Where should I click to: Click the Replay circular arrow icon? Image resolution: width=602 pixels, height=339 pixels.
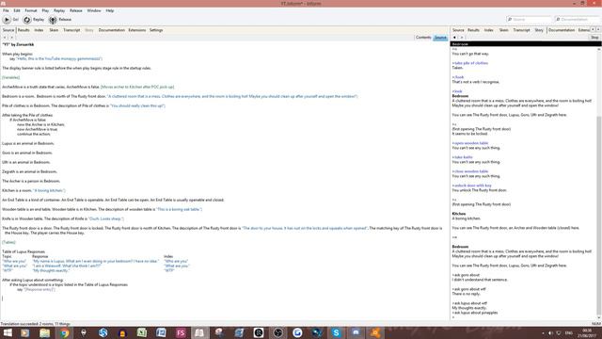coord(27,20)
